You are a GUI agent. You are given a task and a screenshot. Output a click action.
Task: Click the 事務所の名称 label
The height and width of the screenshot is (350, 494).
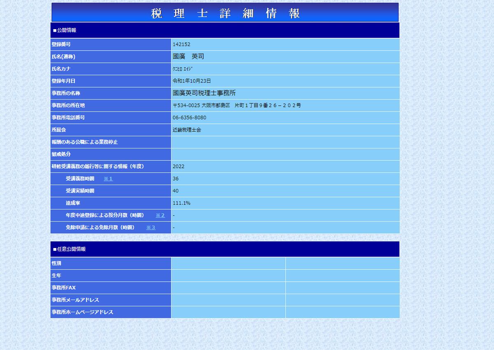click(x=66, y=93)
